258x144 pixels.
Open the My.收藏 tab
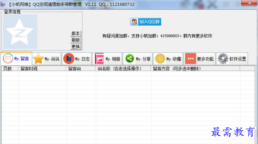168,59
